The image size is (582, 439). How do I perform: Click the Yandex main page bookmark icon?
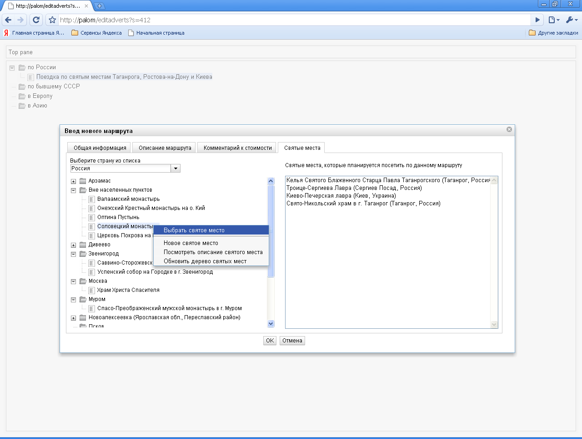click(x=6, y=33)
